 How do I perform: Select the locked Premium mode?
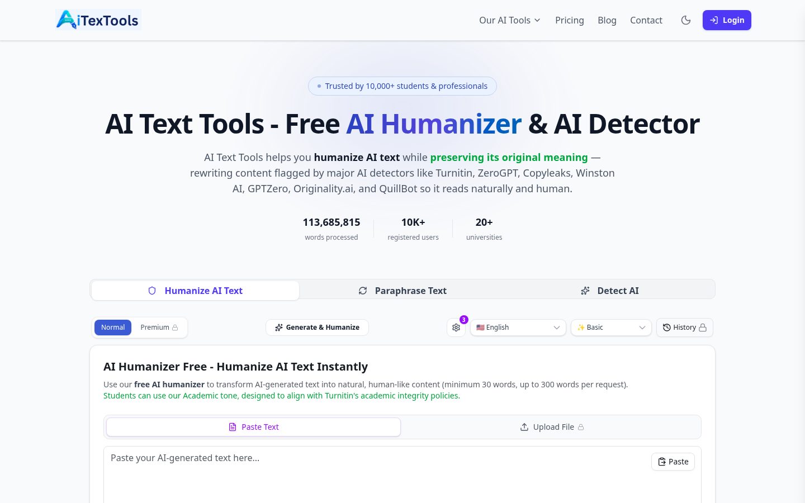(159, 328)
